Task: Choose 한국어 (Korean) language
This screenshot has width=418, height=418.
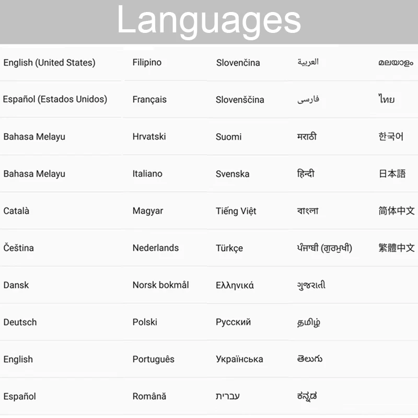Action: click(x=390, y=136)
